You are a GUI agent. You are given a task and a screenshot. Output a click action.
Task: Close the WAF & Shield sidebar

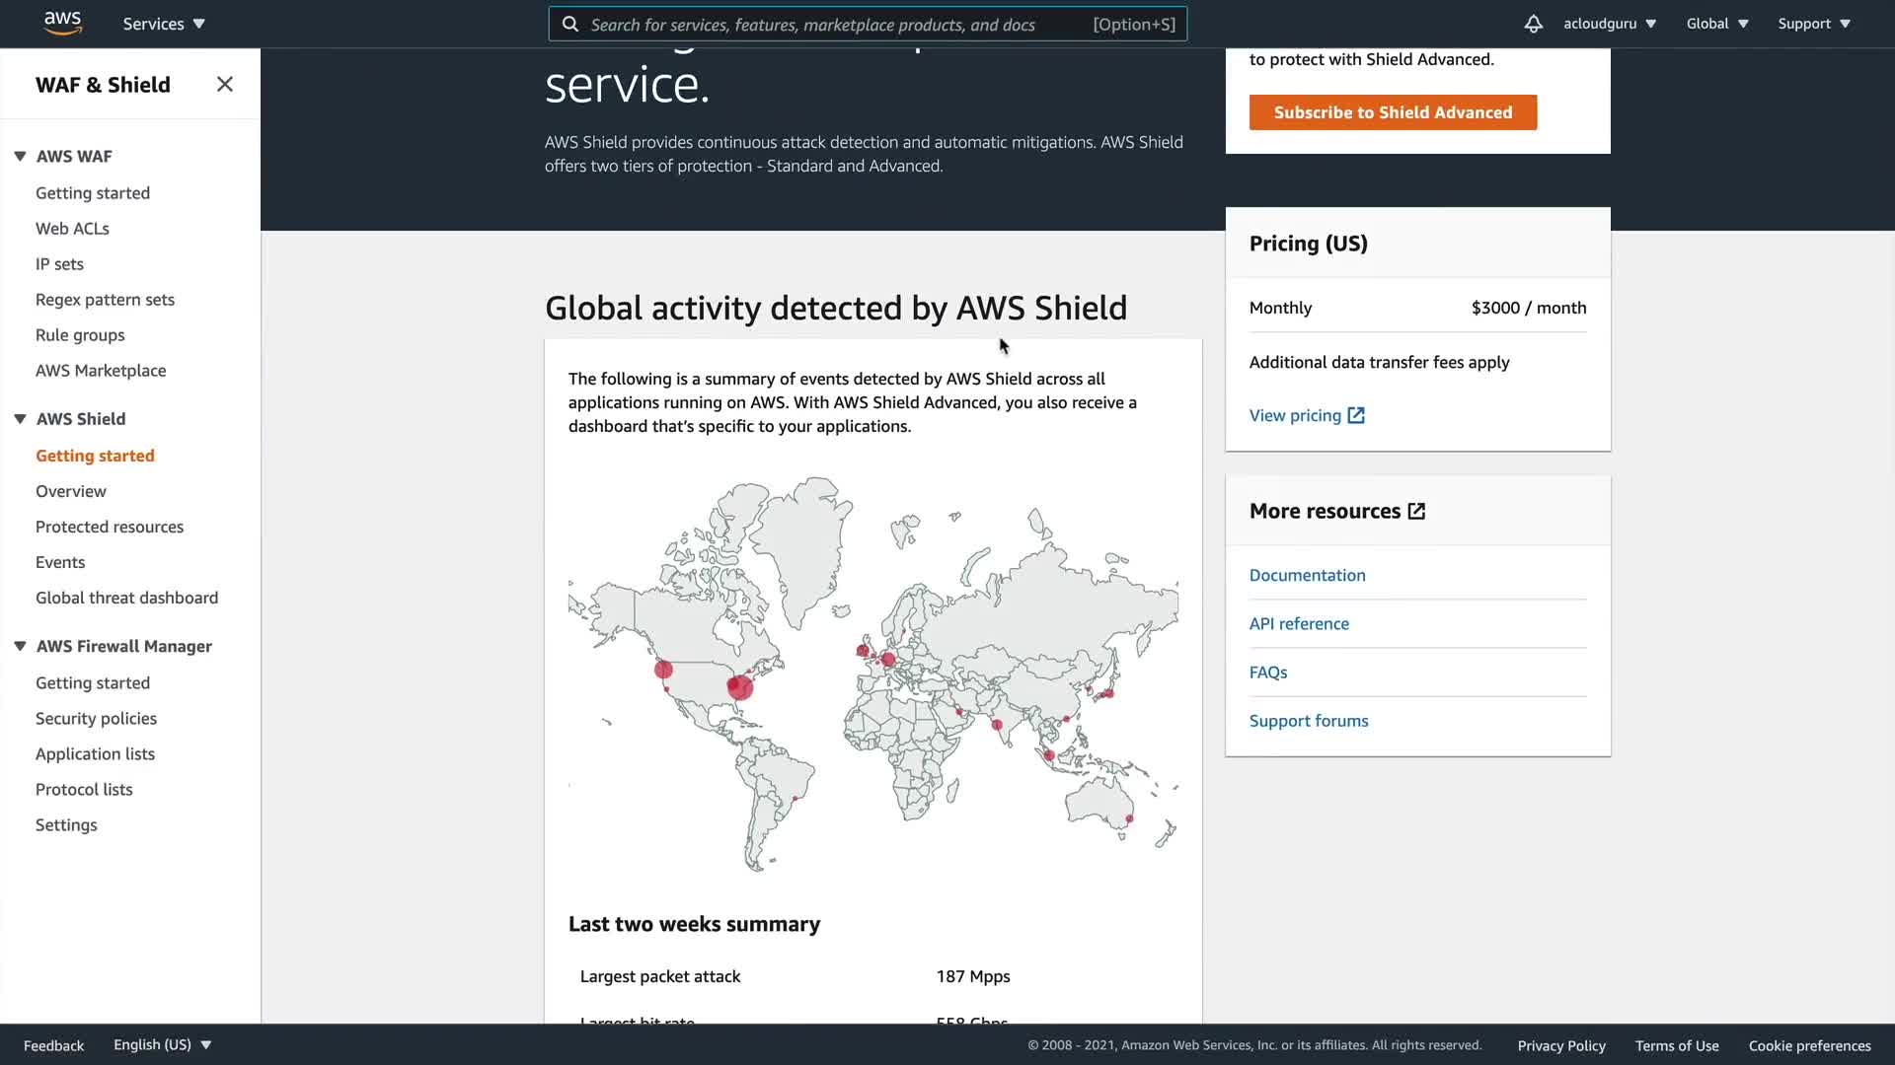tap(225, 85)
